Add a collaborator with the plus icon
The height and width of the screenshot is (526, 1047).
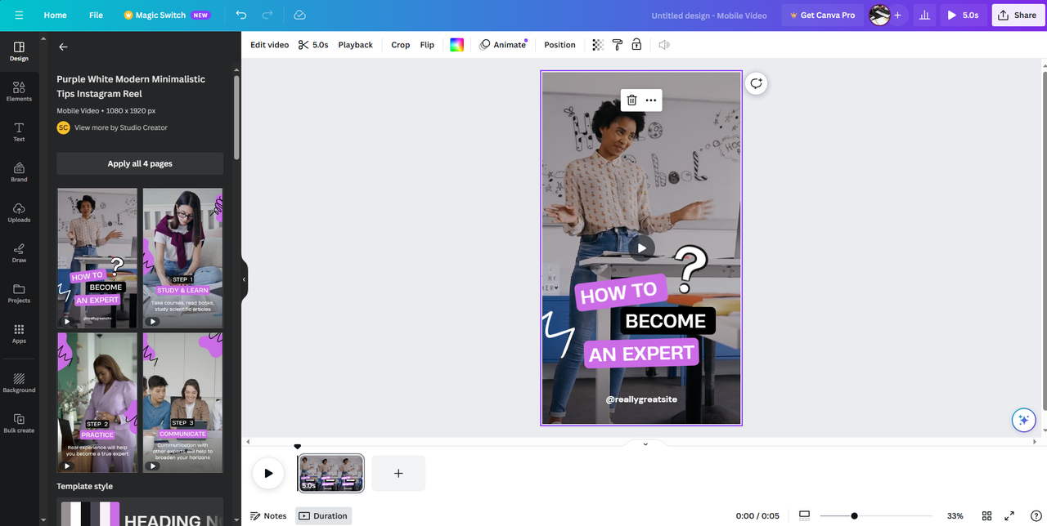point(897,15)
